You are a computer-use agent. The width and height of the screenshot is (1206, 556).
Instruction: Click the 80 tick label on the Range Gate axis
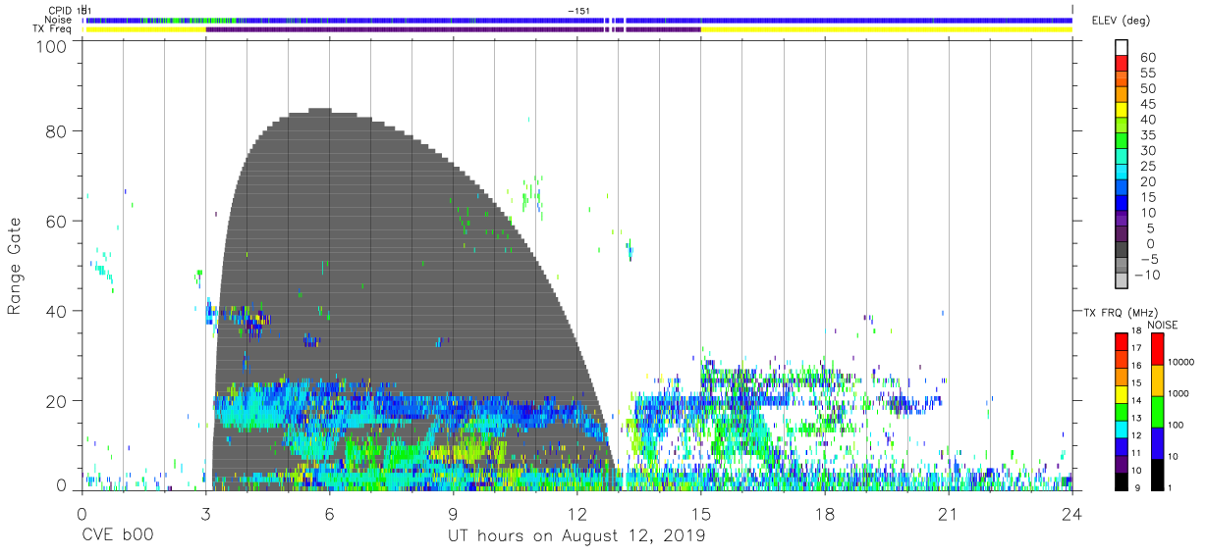(x=54, y=131)
